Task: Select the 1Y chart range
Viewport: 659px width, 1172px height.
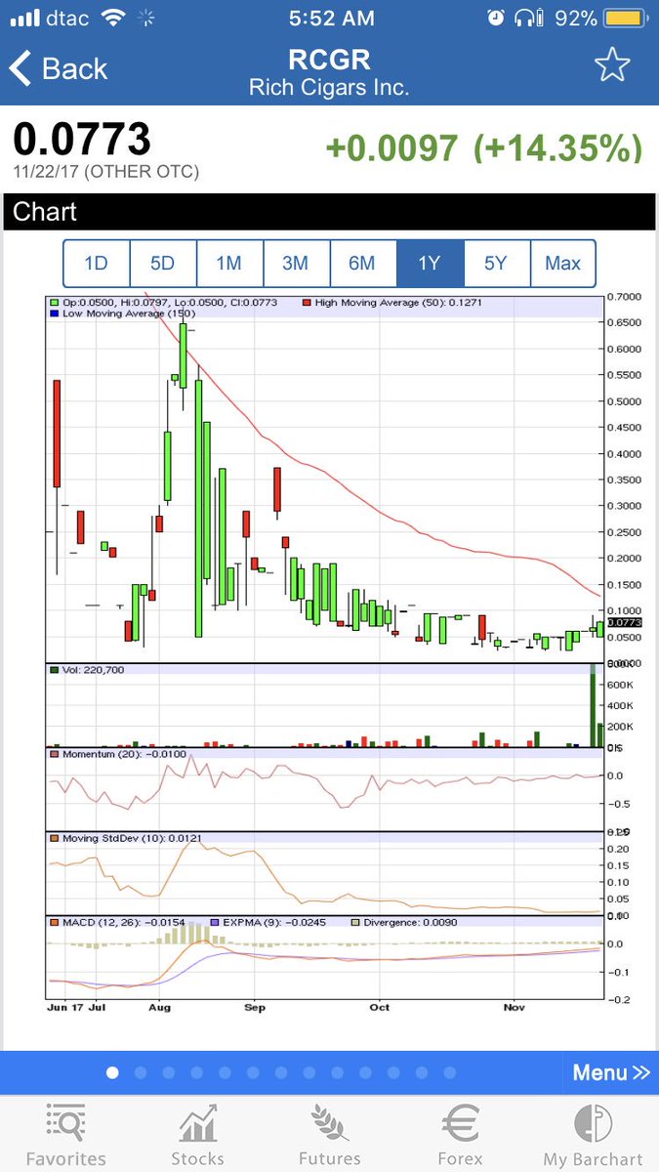Action: [430, 263]
